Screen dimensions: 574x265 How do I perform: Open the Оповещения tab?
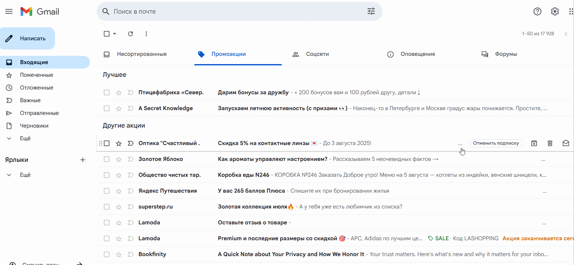tap(418, 54)
